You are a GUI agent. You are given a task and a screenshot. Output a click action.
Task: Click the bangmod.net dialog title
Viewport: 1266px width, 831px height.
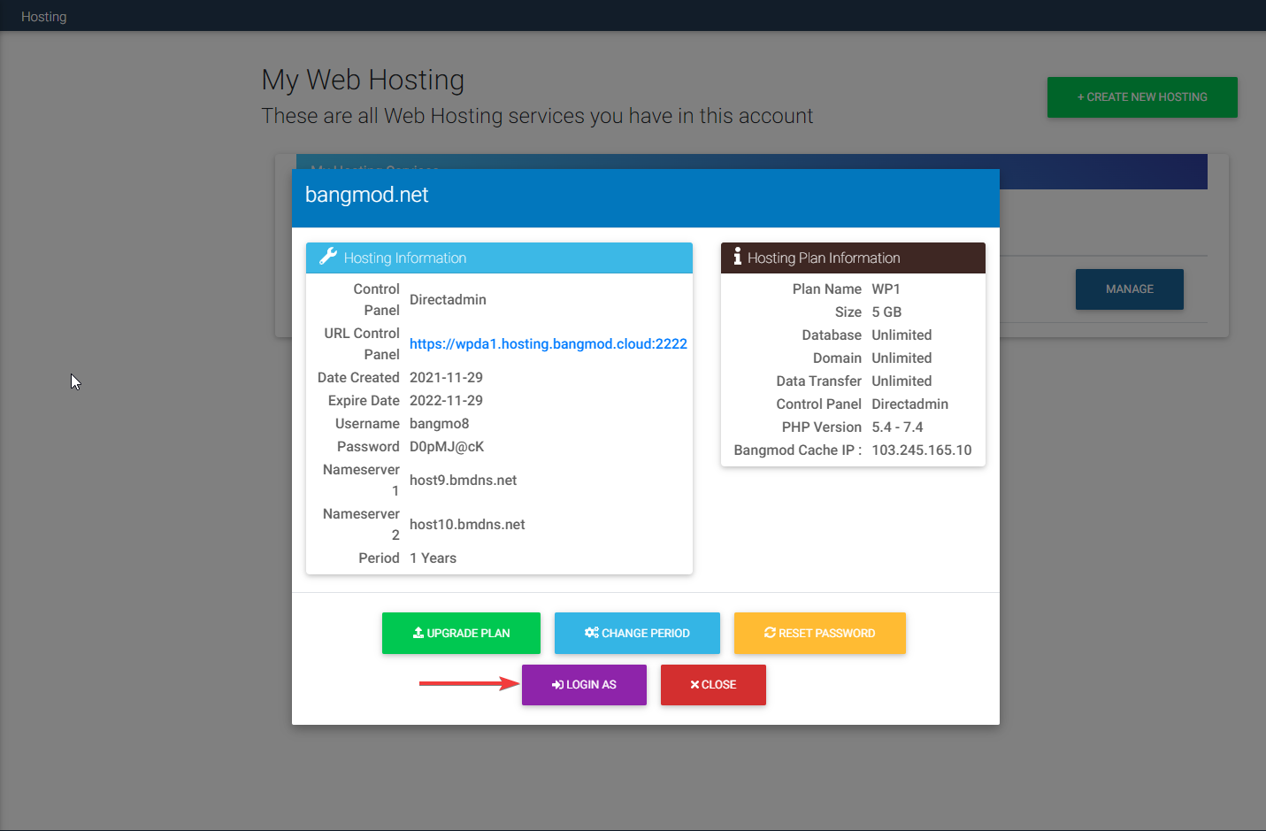click(367, 195)
